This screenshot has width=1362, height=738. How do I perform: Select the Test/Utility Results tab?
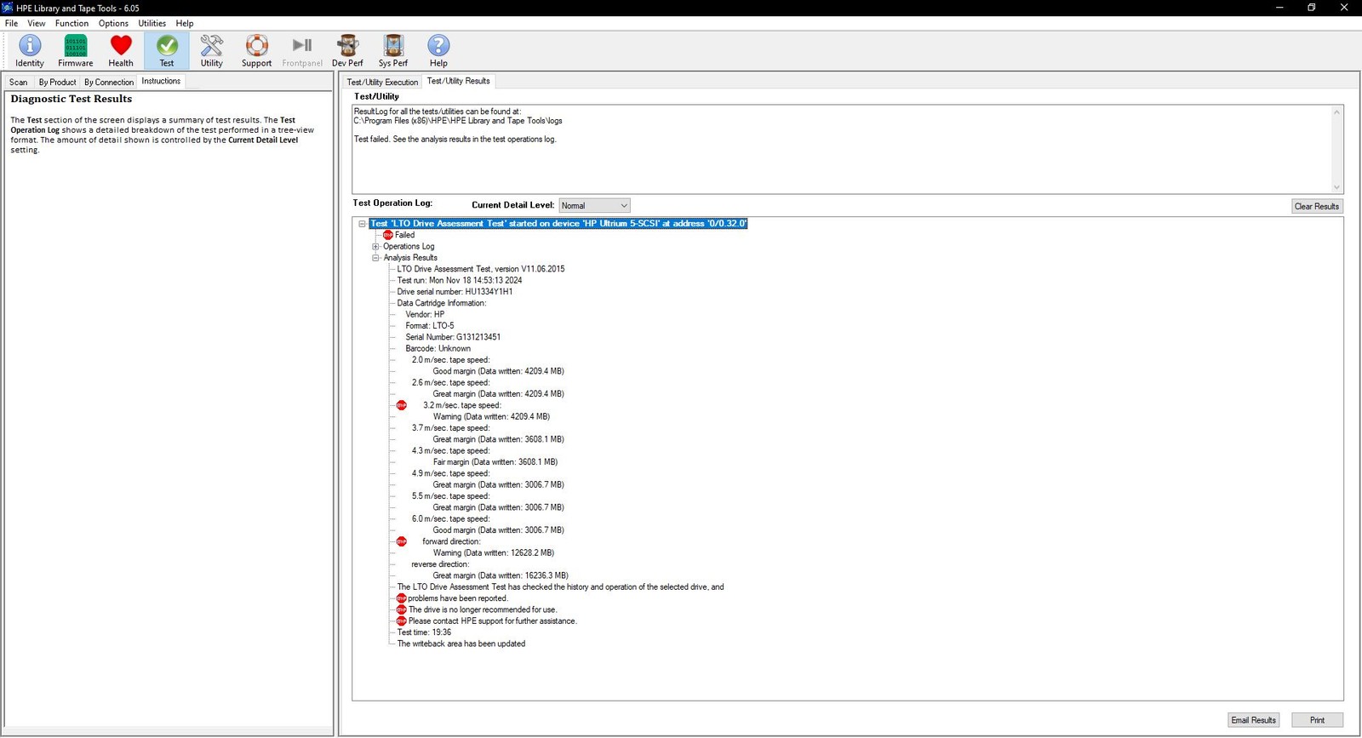tap(458, 81)
